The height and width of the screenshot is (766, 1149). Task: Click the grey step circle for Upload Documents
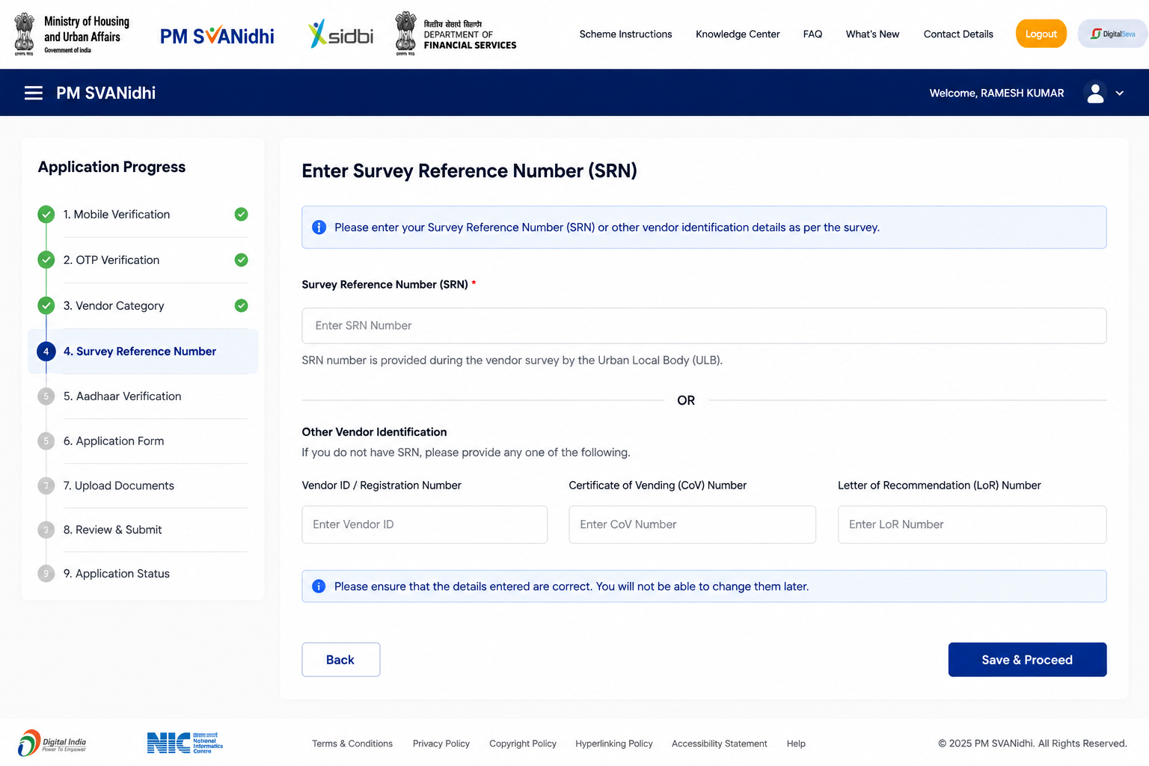click(46, 486)
